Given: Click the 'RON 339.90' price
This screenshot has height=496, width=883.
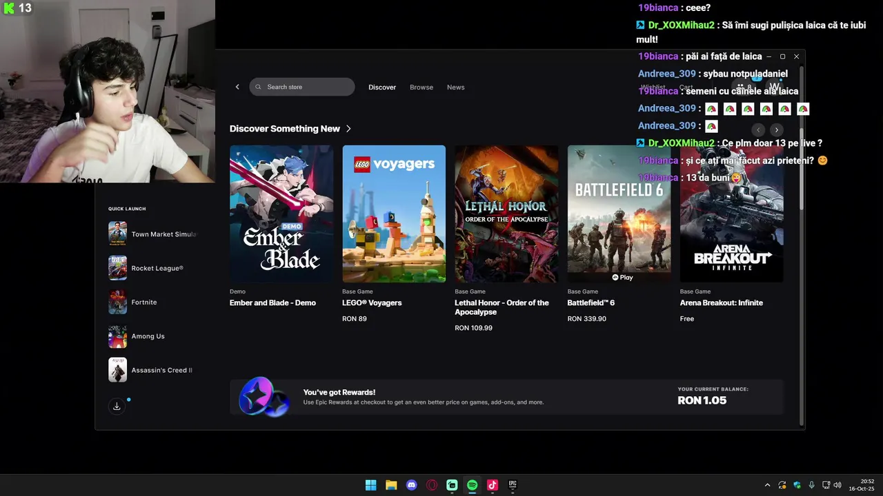Looking at the screenshot, I should (x=587, y=319).
